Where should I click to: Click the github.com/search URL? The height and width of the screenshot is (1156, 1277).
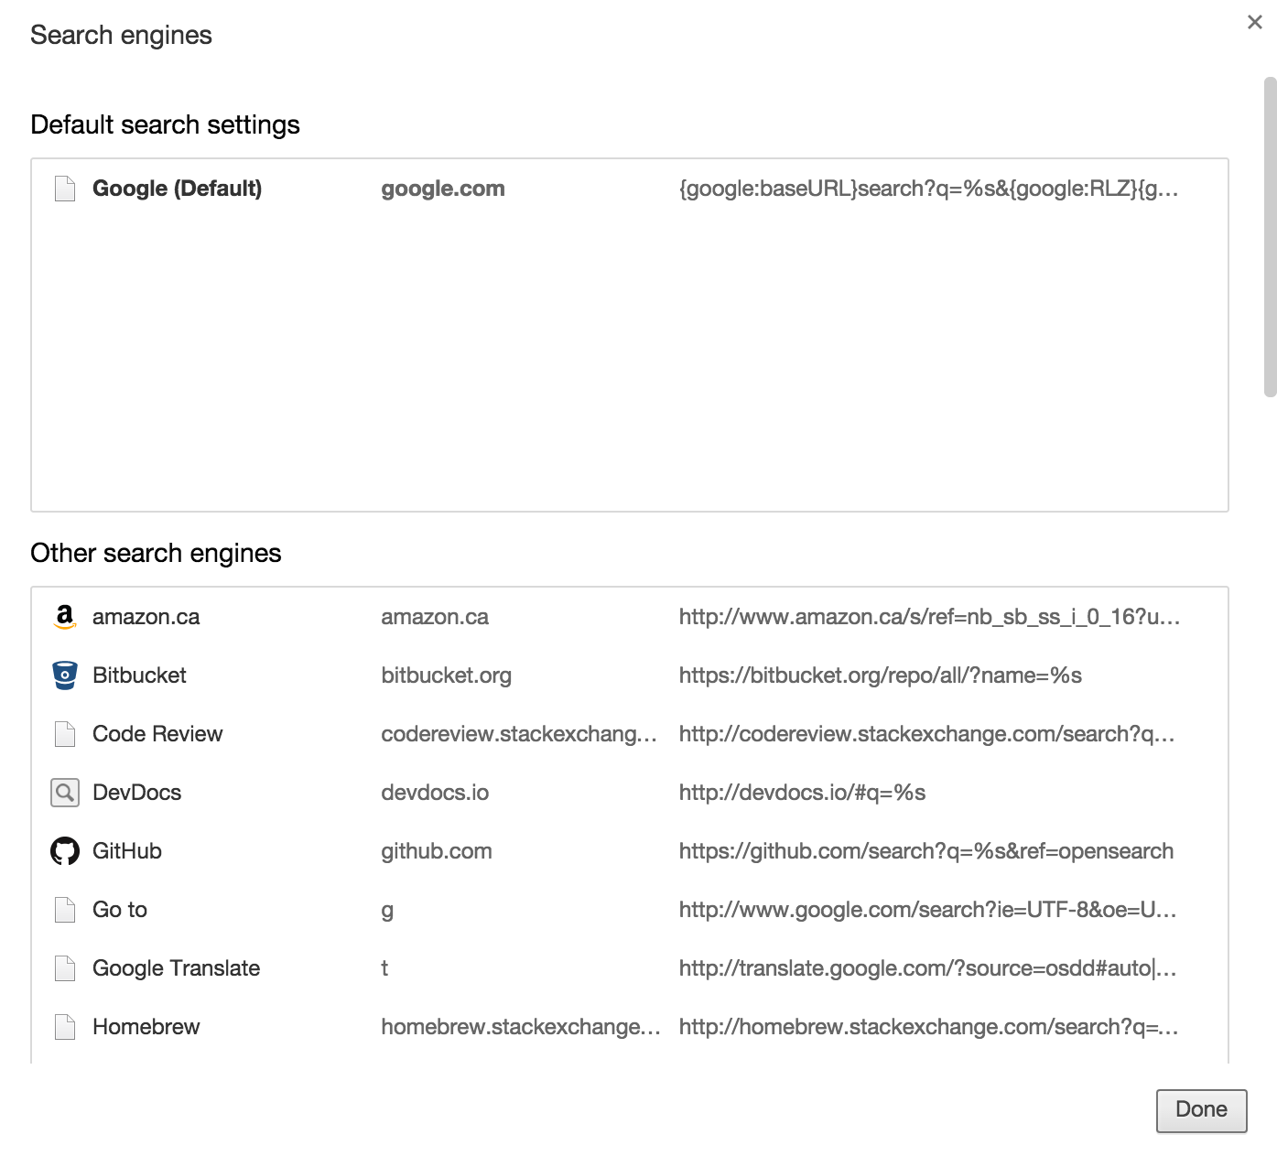[x=925, y=851]
